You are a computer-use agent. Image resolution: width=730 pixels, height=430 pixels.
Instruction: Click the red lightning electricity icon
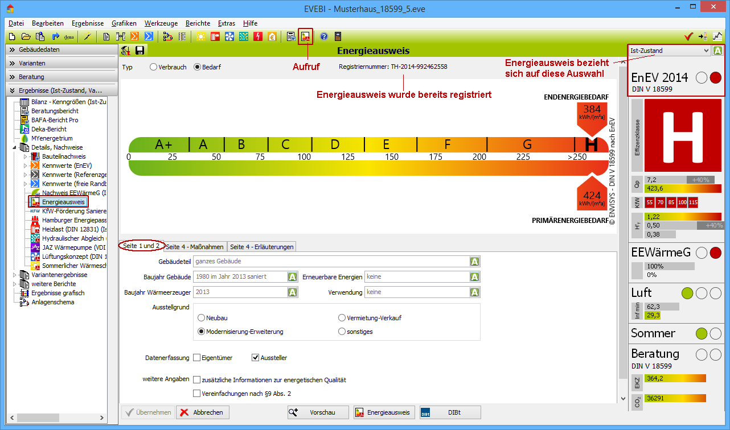coord(258,36)
